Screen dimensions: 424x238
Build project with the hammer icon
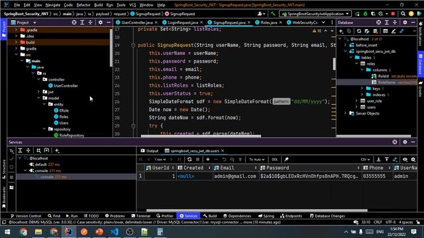[273, 13]
